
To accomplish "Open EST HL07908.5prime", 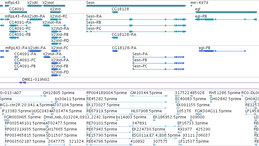I will point(146,111).
